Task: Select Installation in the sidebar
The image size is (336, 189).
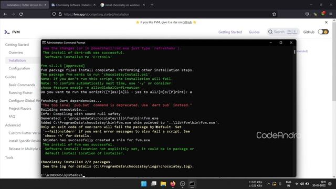Action: (x=17, y=60)
